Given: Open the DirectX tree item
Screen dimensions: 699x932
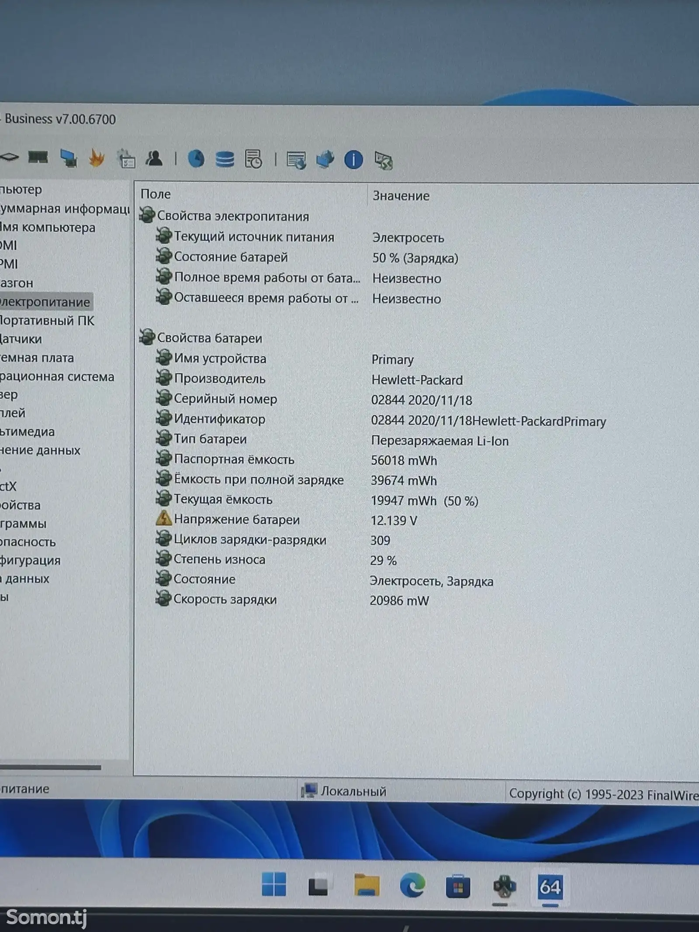Looking at the screenshot, I should [x=8, y=486].
